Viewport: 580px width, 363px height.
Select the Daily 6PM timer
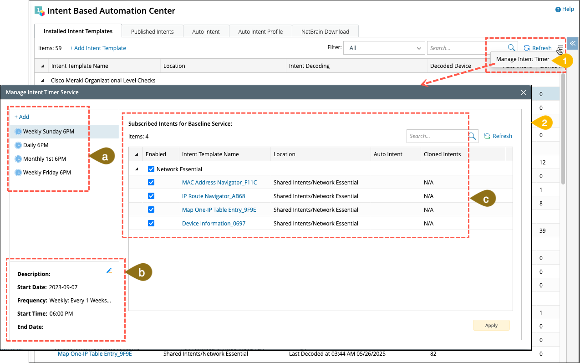click(36, 145)
